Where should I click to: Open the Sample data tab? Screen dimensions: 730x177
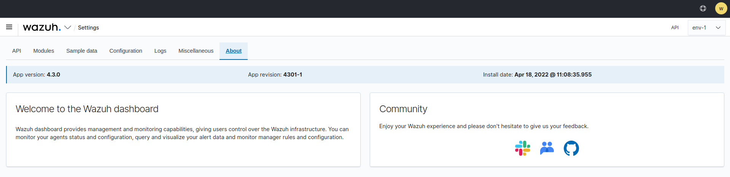coord(82,51)
